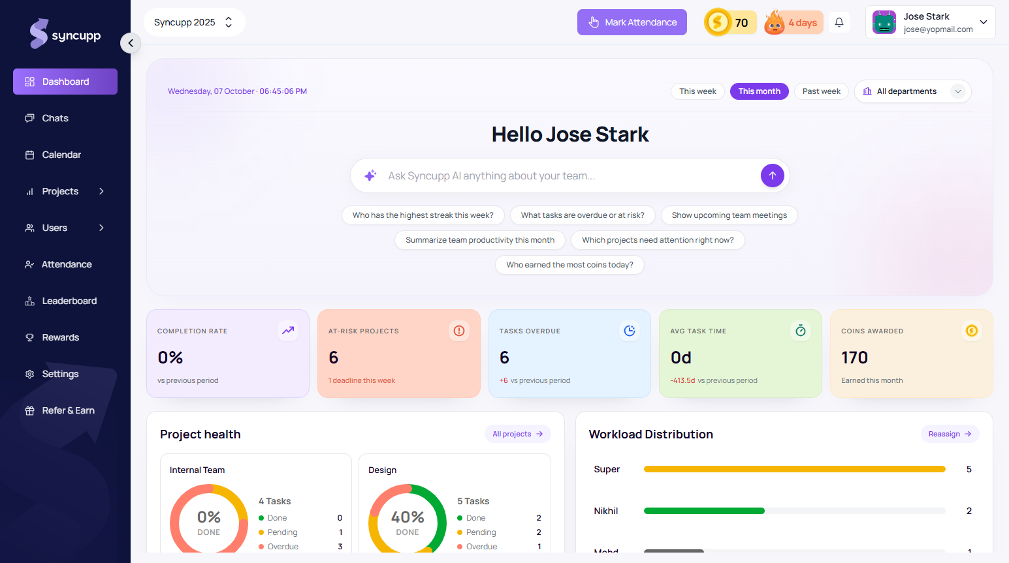The width and height of the screenshot is (1009, 563).
Task: Select the This week filter
Action: [697, 91]
